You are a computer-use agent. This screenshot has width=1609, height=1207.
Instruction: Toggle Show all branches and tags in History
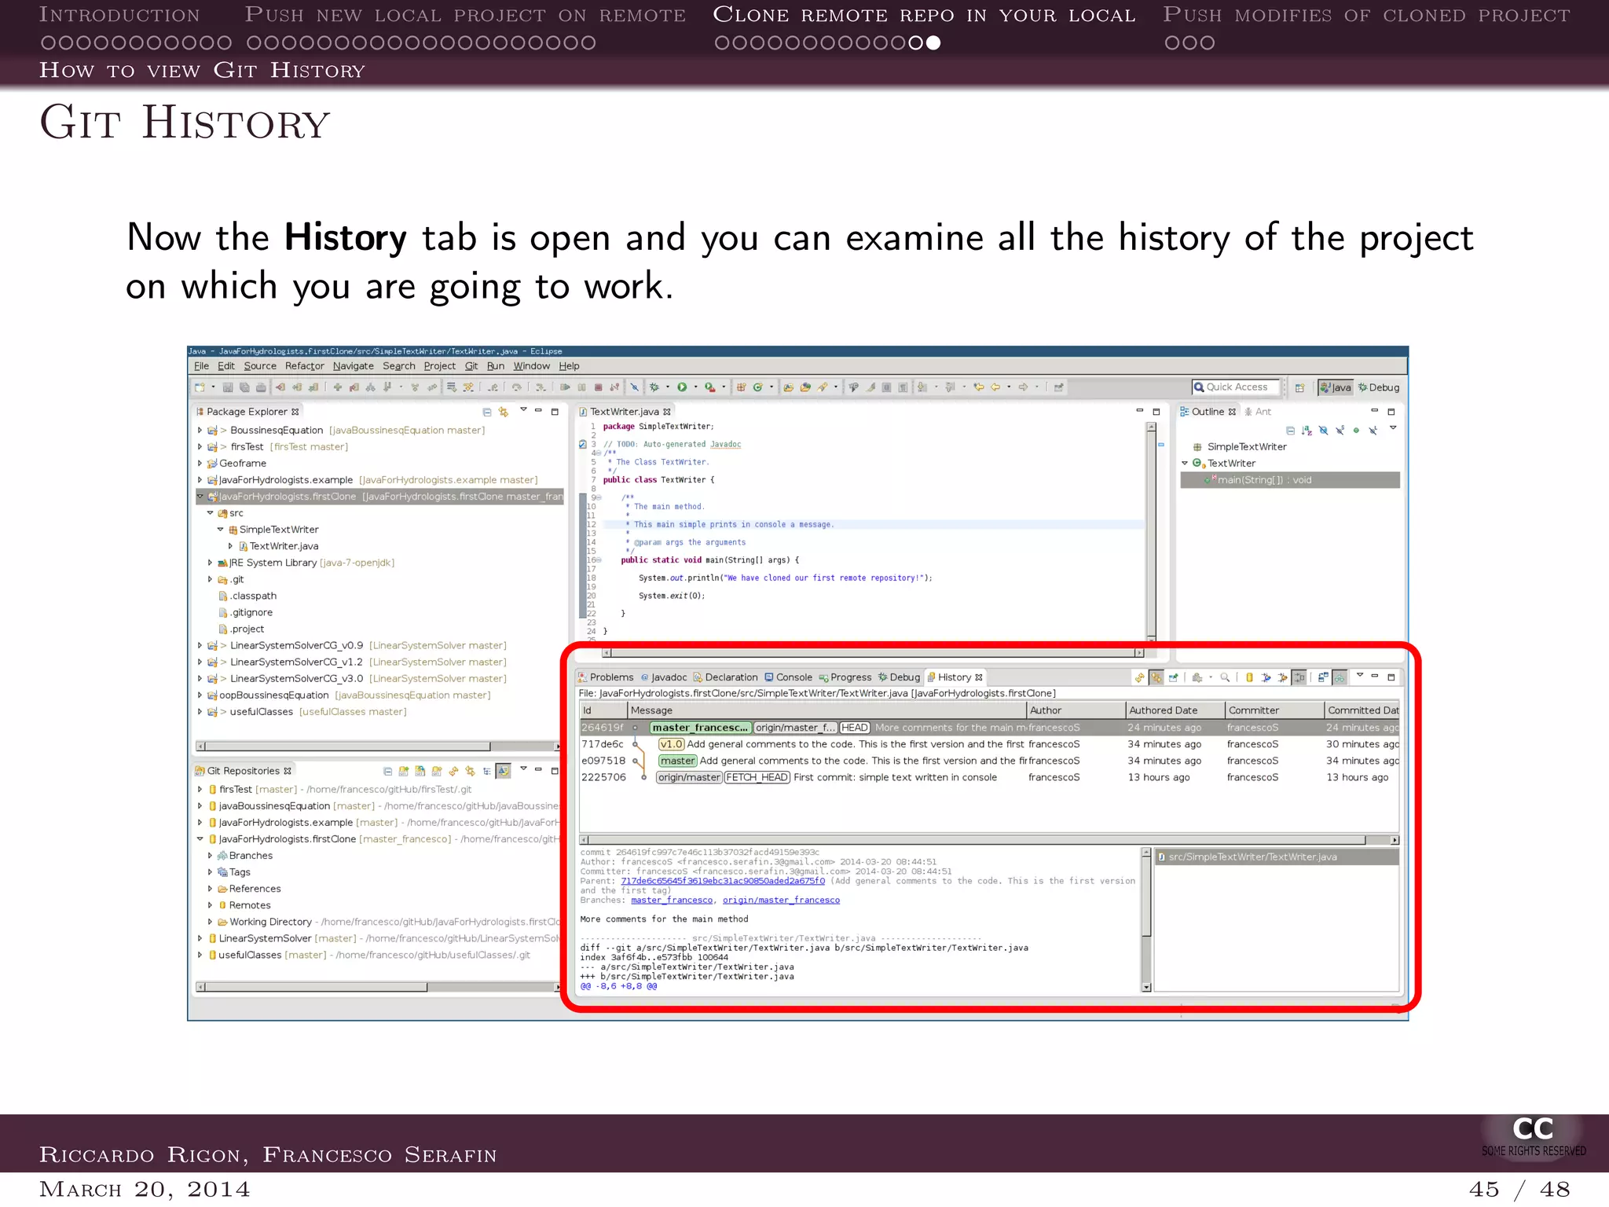[1340, 677]
